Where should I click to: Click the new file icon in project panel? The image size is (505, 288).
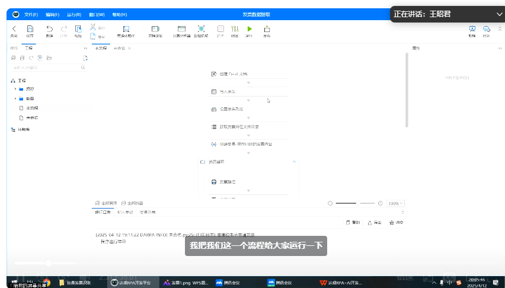click(85, 57)
